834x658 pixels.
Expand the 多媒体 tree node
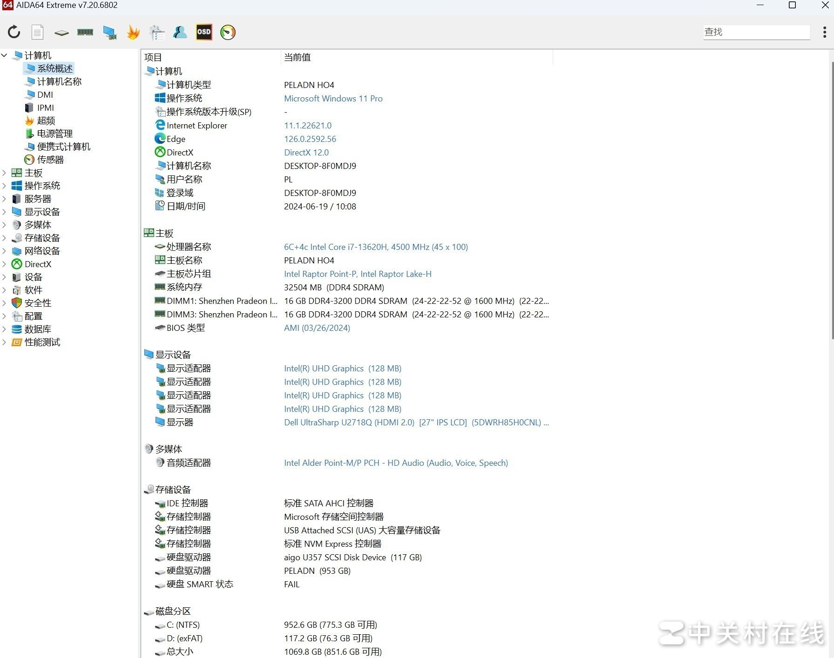point(5,225)
